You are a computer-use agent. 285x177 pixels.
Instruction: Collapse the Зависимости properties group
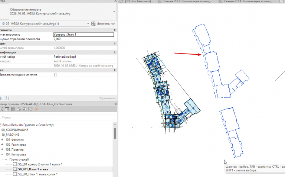[115, 30]
